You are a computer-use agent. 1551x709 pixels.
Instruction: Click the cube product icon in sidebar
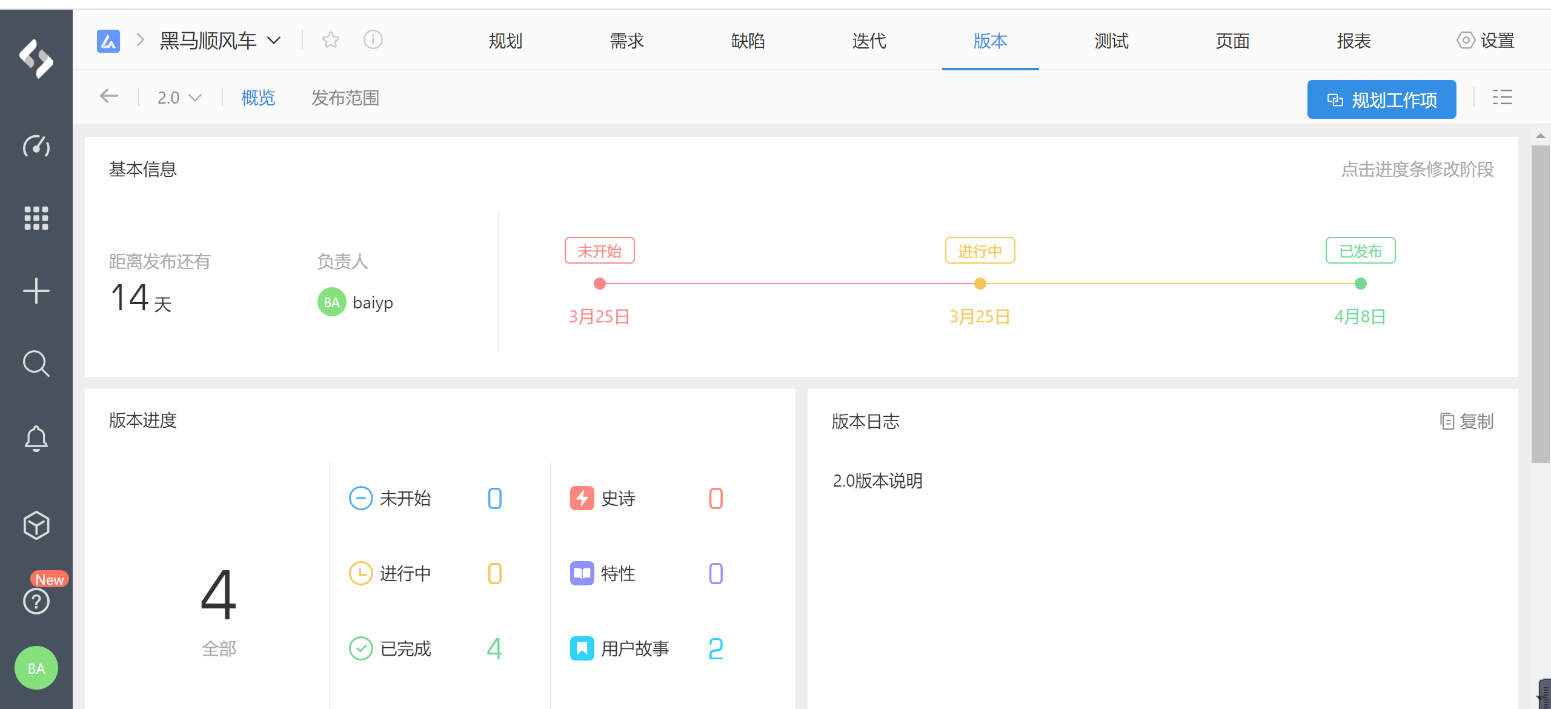click(x=36, y=525)
